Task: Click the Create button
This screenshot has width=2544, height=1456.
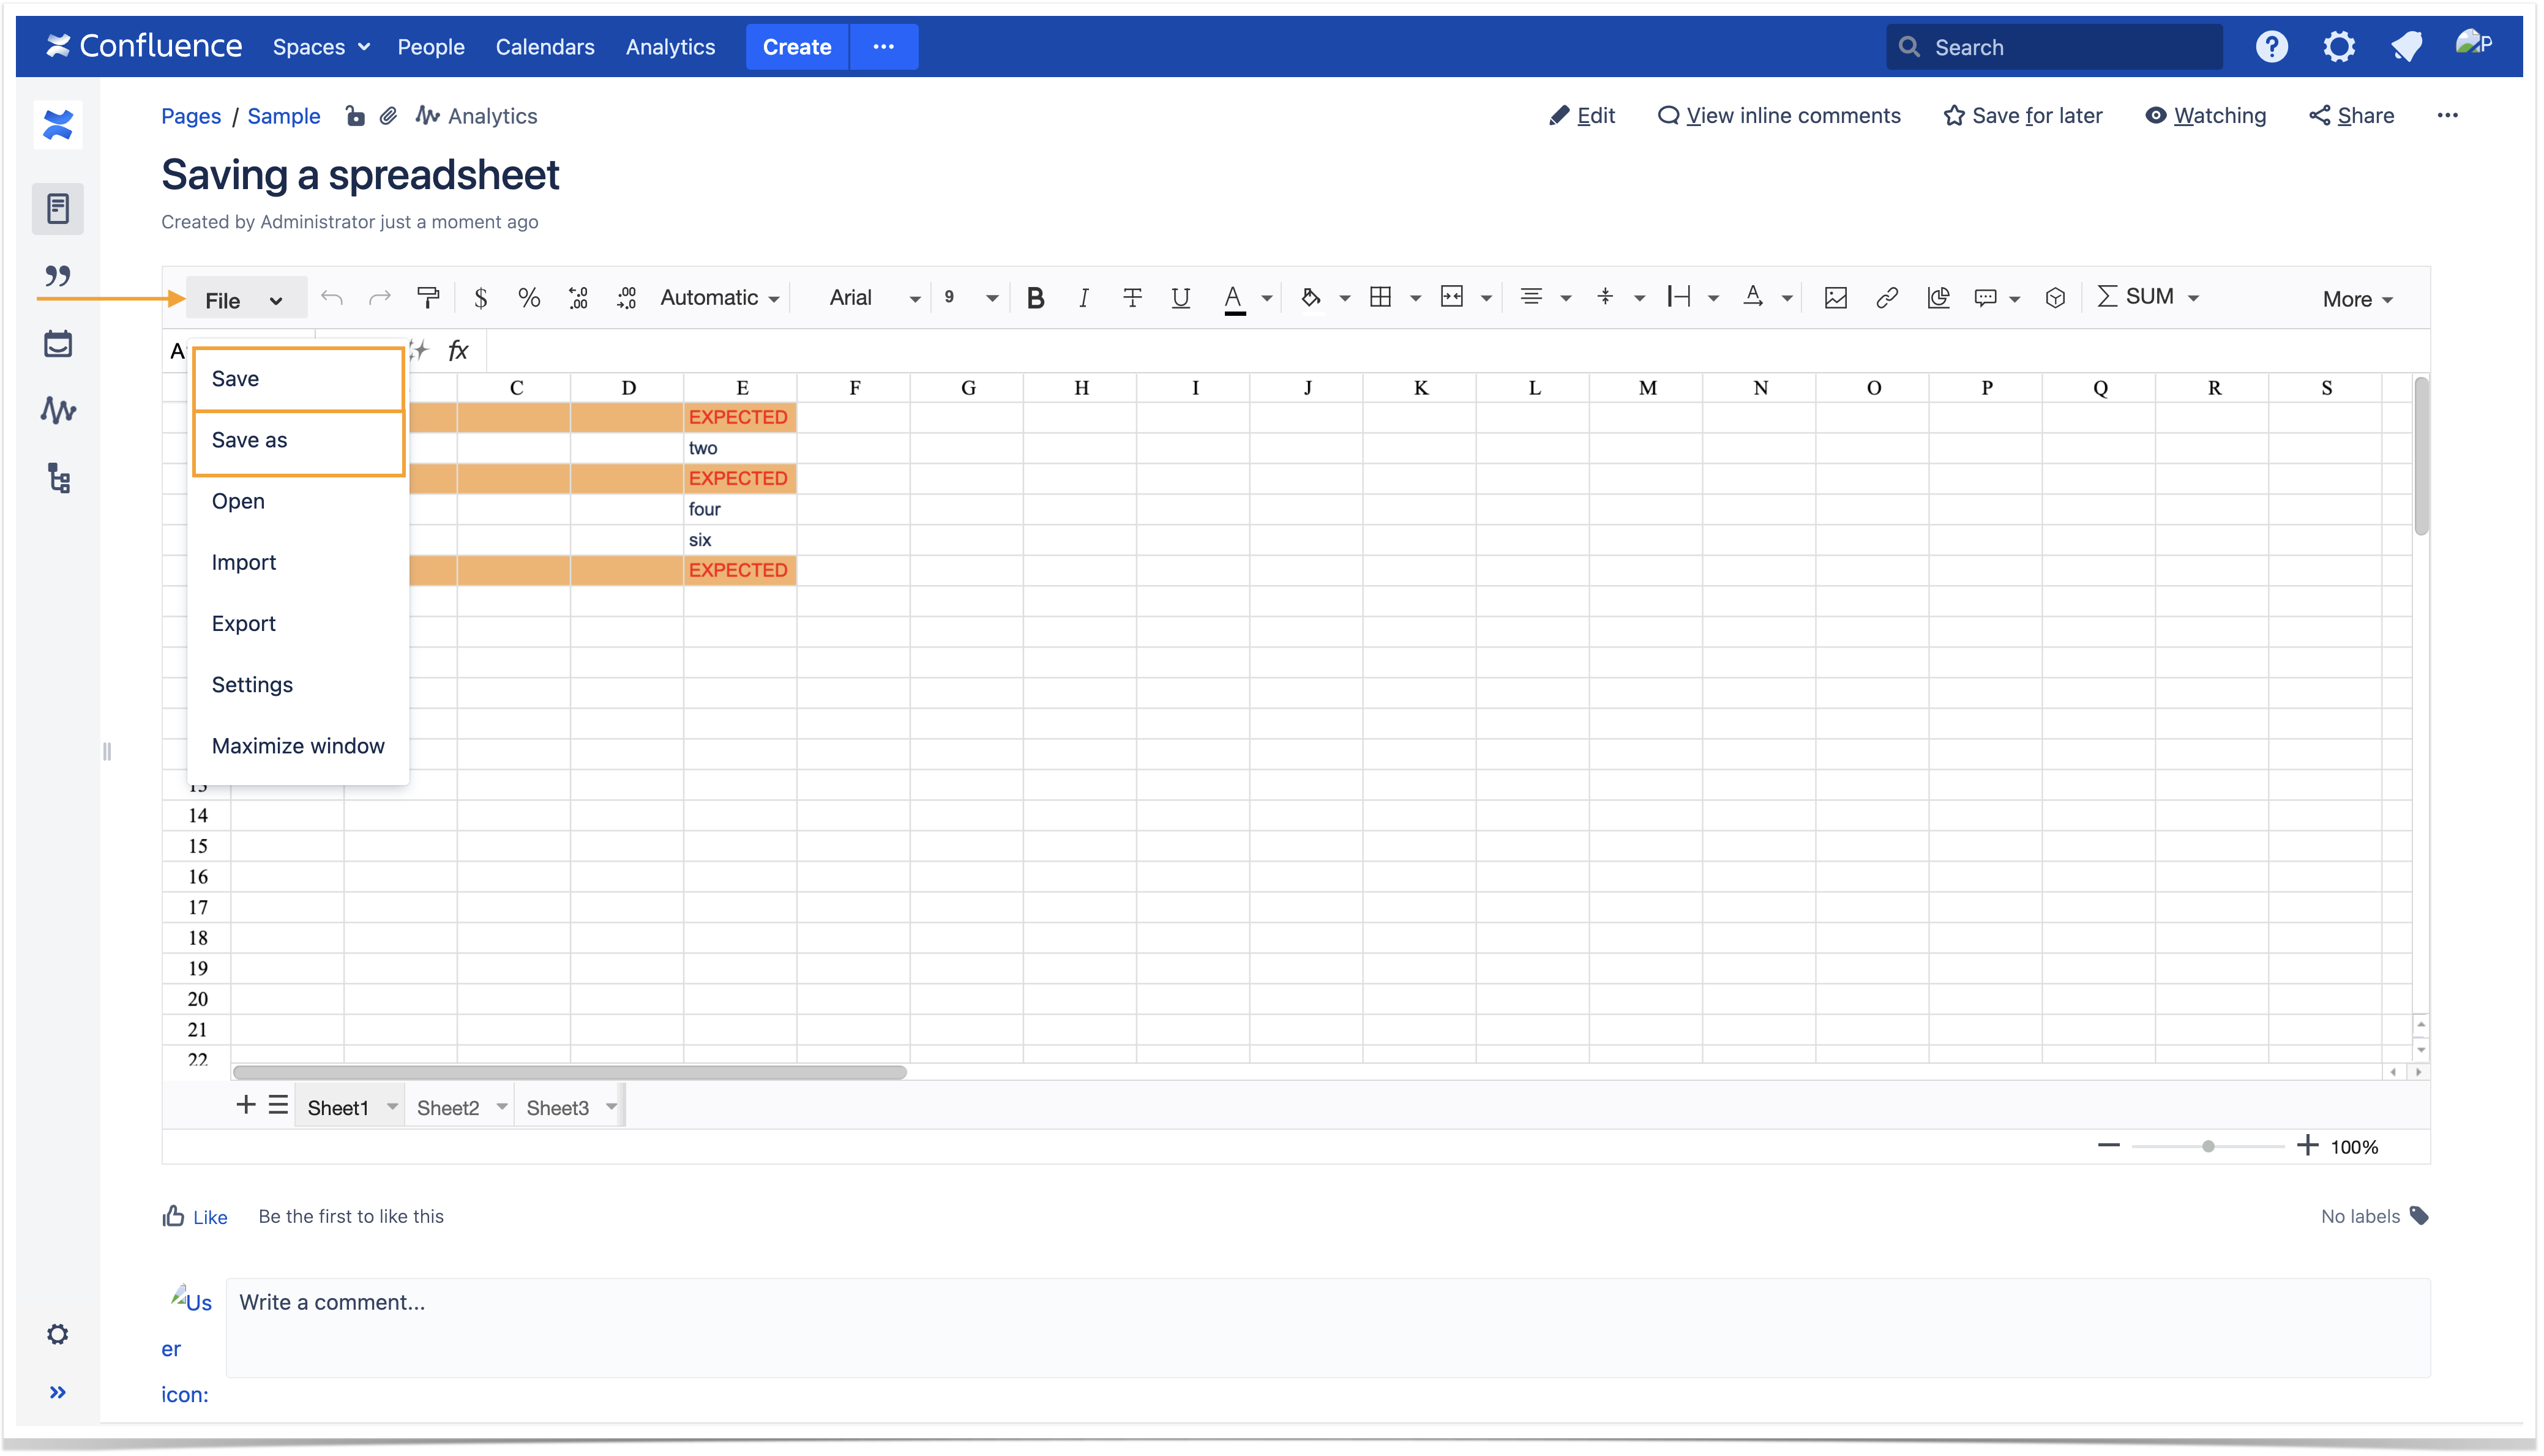Action: tap(796, 46)
